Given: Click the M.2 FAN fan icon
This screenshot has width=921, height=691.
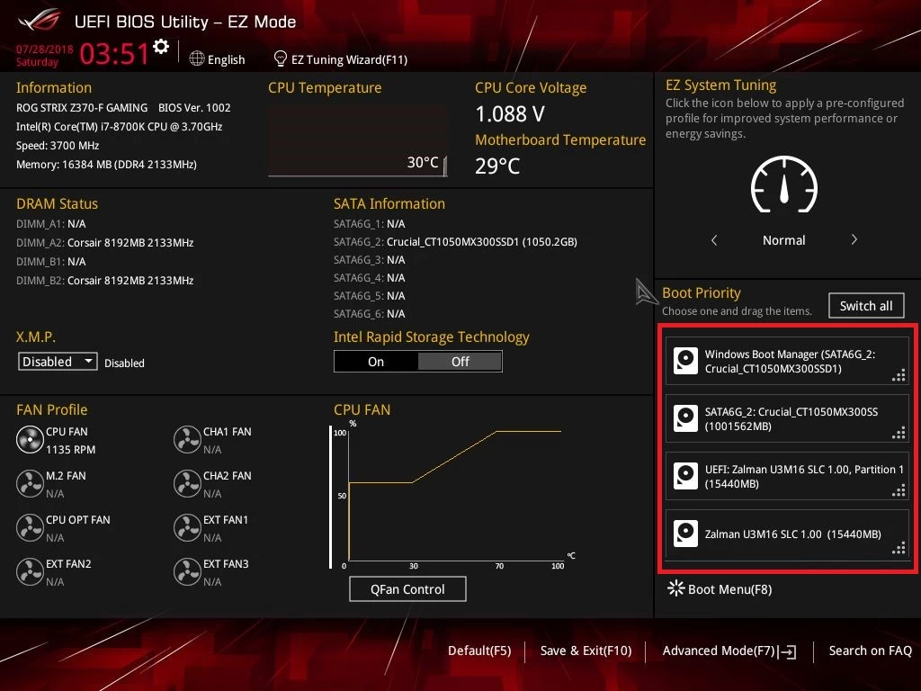Looking at the screenshot, I should (x=30, y=483).
